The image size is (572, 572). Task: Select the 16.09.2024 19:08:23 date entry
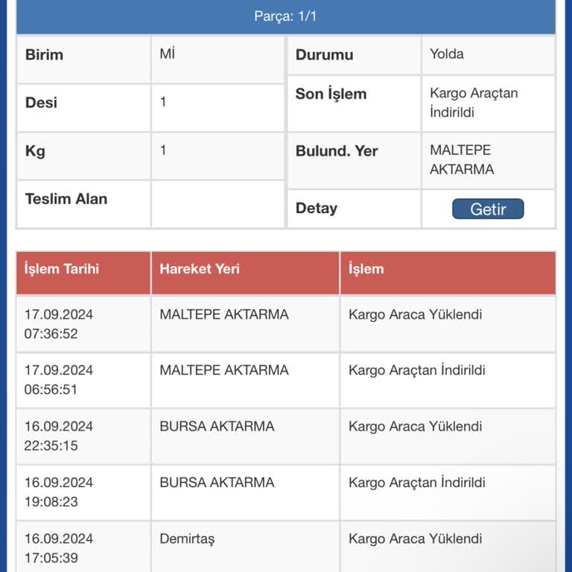[59, 492]
